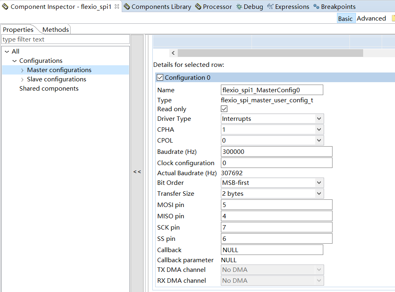Screen dimensions: 395x292
Task: Select Basic view mode
Action: point(345,19)
